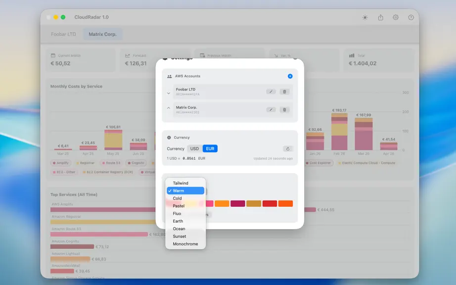Click the Currency section icon
This screenshot has height=285, width=456.
point(169,138)
